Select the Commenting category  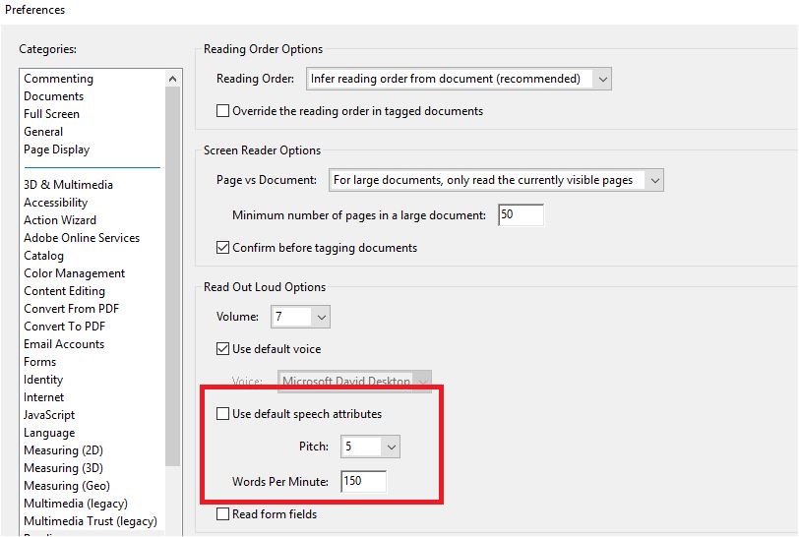click(x=59, y=79)
